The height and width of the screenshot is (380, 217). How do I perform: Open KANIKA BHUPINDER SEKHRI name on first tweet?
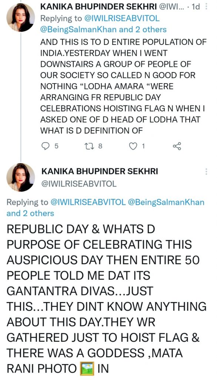(99, 7)
